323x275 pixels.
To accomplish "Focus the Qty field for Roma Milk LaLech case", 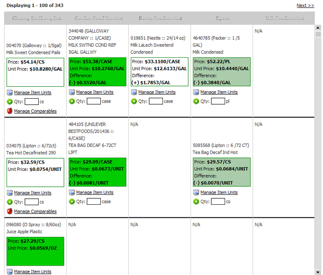I will tap(156, 101).
